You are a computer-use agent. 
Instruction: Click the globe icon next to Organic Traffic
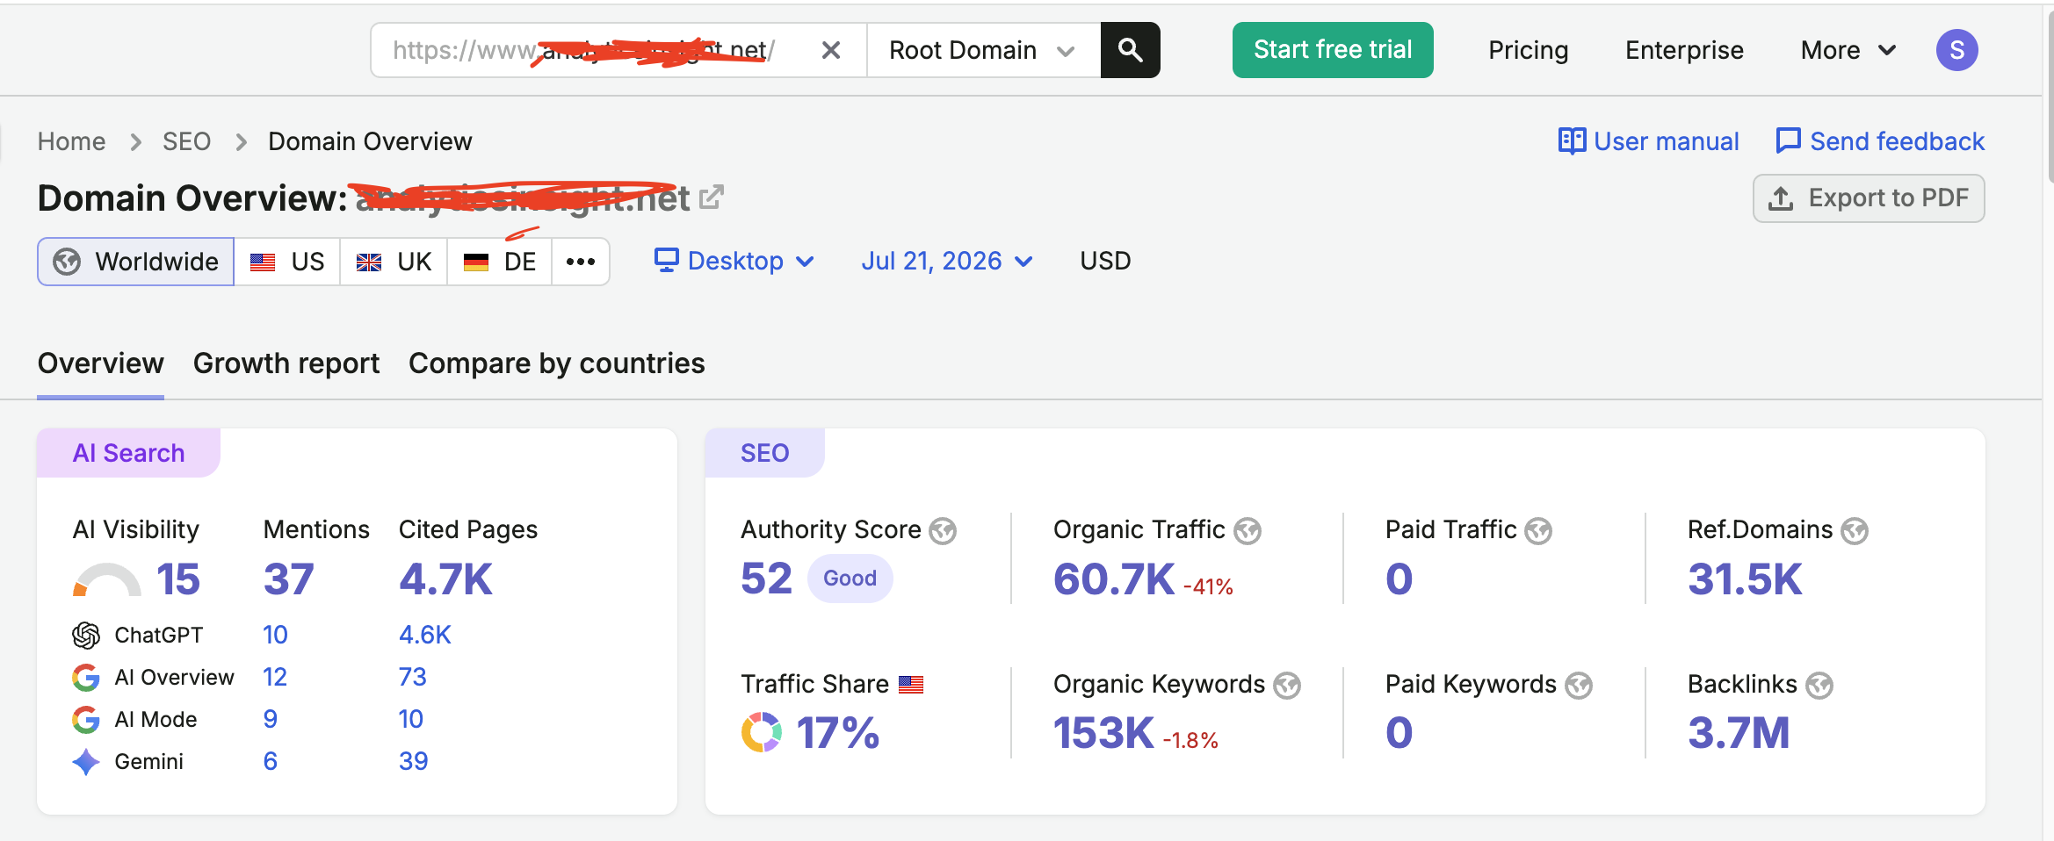1248,531
